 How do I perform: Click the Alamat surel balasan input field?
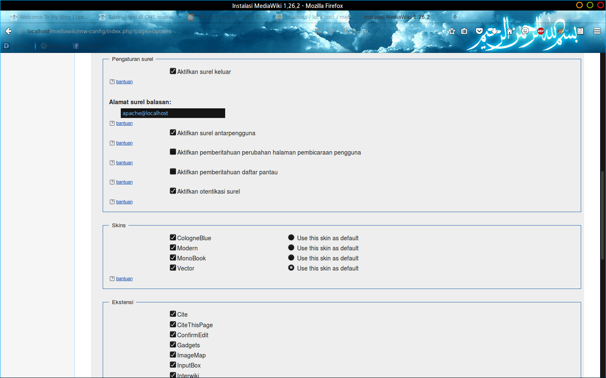[173, 113]
